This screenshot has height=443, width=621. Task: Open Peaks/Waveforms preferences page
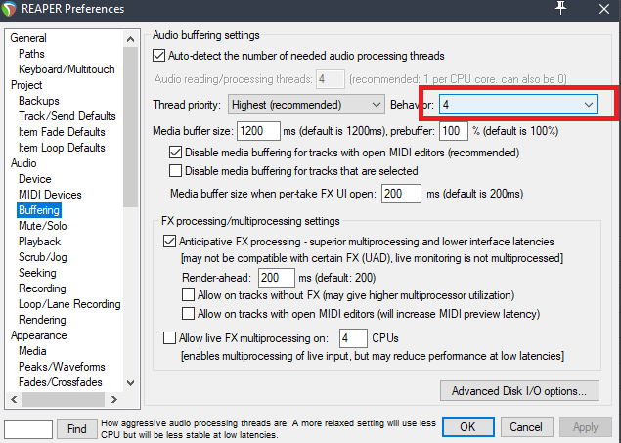[62, 367]
